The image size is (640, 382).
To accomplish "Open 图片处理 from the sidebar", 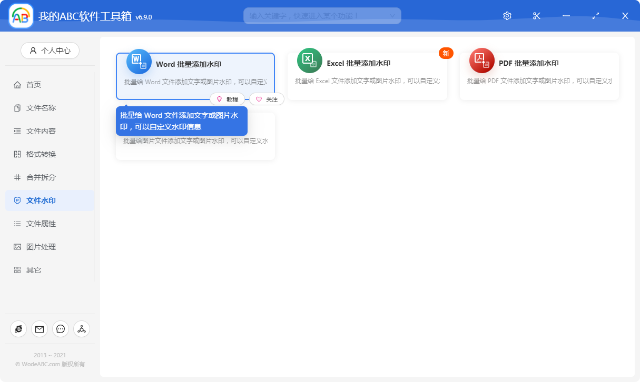I will point(34,247).
